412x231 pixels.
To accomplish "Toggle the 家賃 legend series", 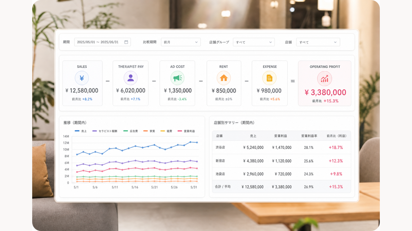I will [149, 131].
